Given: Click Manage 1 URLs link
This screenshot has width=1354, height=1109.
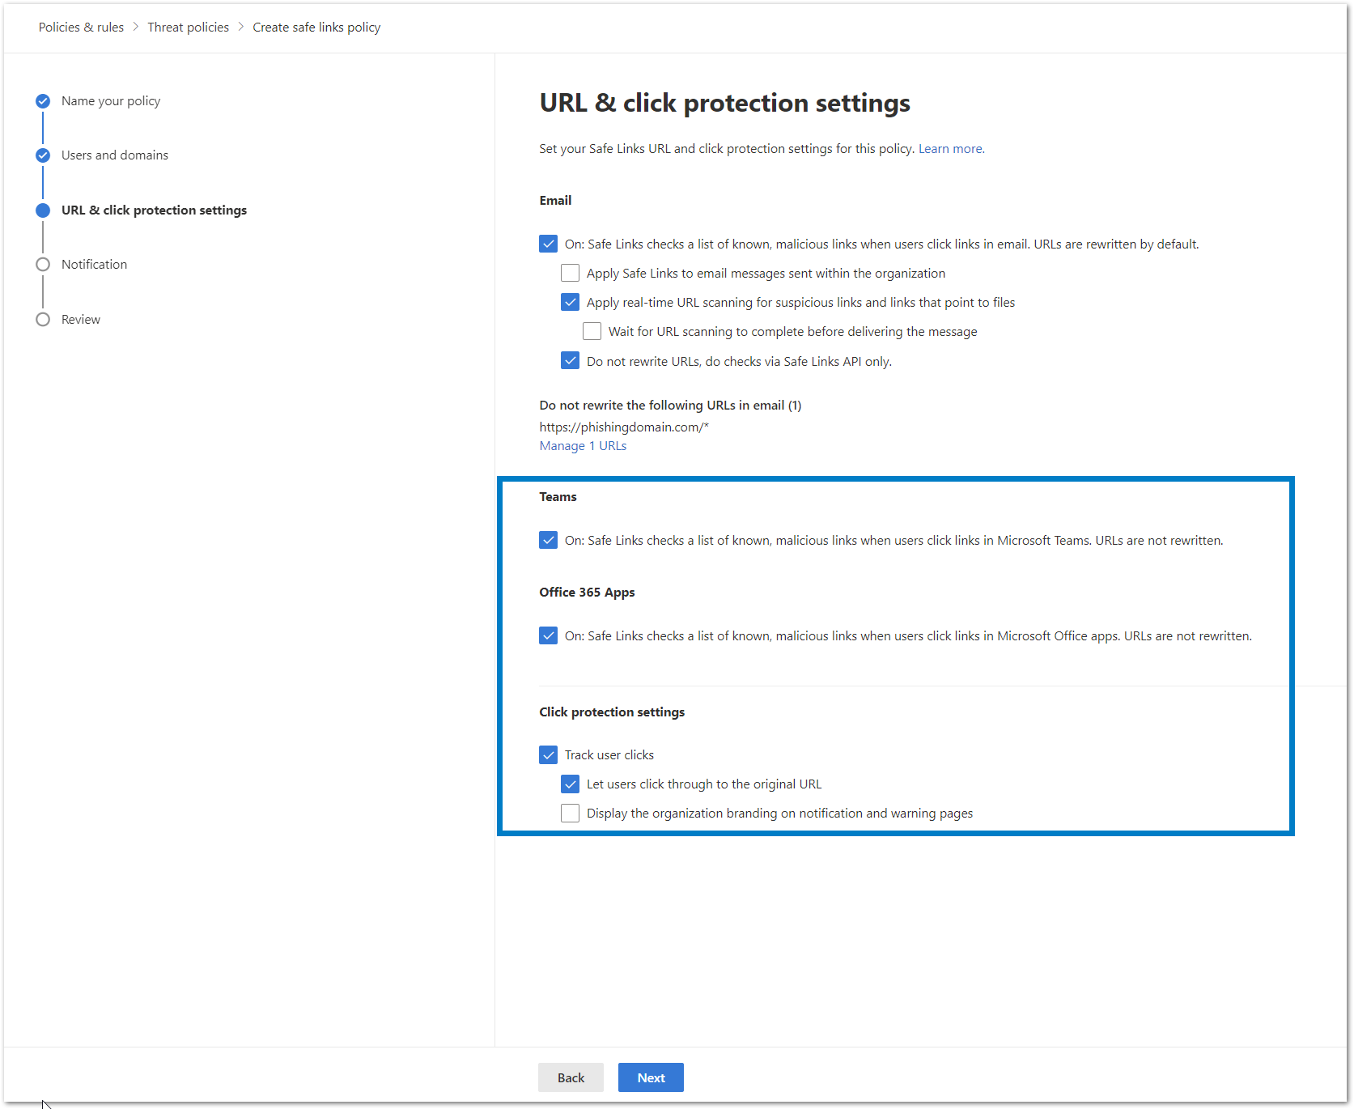Looking at the screenshot, I should tap(583, 446).
